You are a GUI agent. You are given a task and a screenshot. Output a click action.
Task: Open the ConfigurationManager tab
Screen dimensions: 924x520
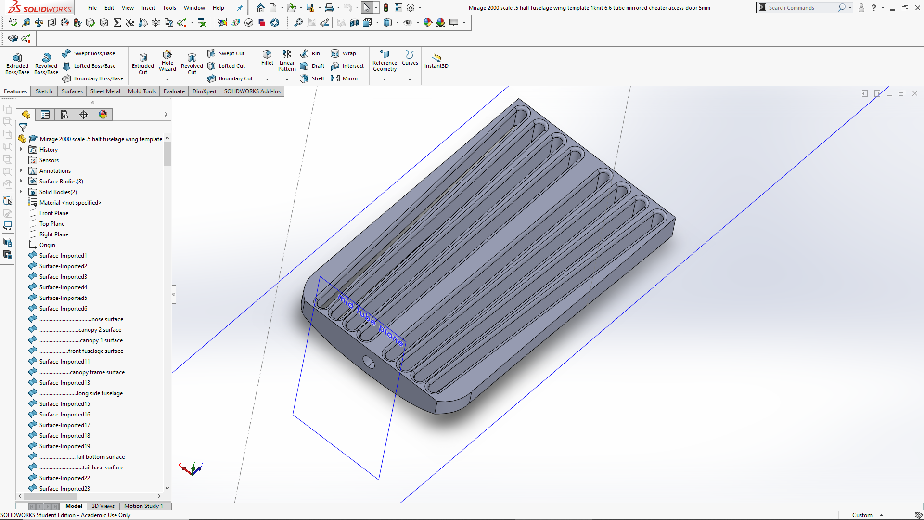64,115
